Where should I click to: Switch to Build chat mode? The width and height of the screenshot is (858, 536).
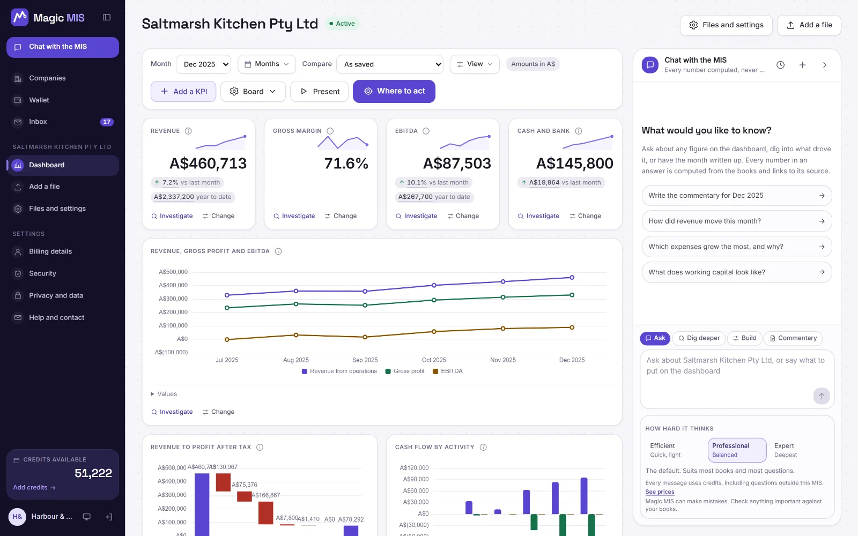tap(744, 338)
